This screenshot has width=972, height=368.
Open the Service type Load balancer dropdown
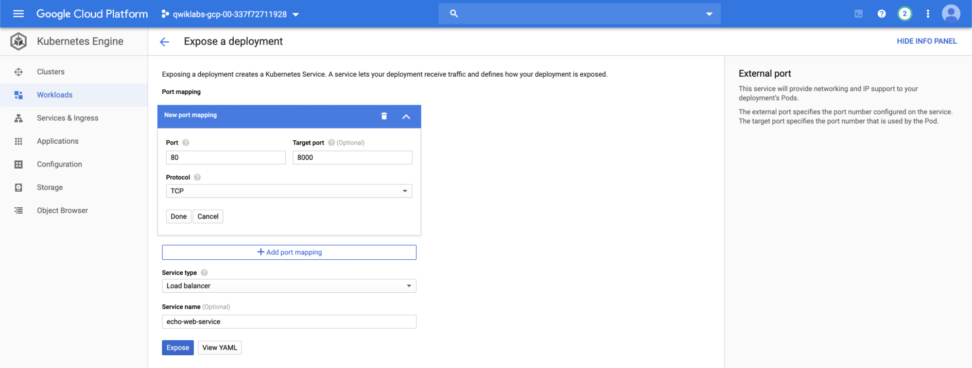click(x=289, y=286)
